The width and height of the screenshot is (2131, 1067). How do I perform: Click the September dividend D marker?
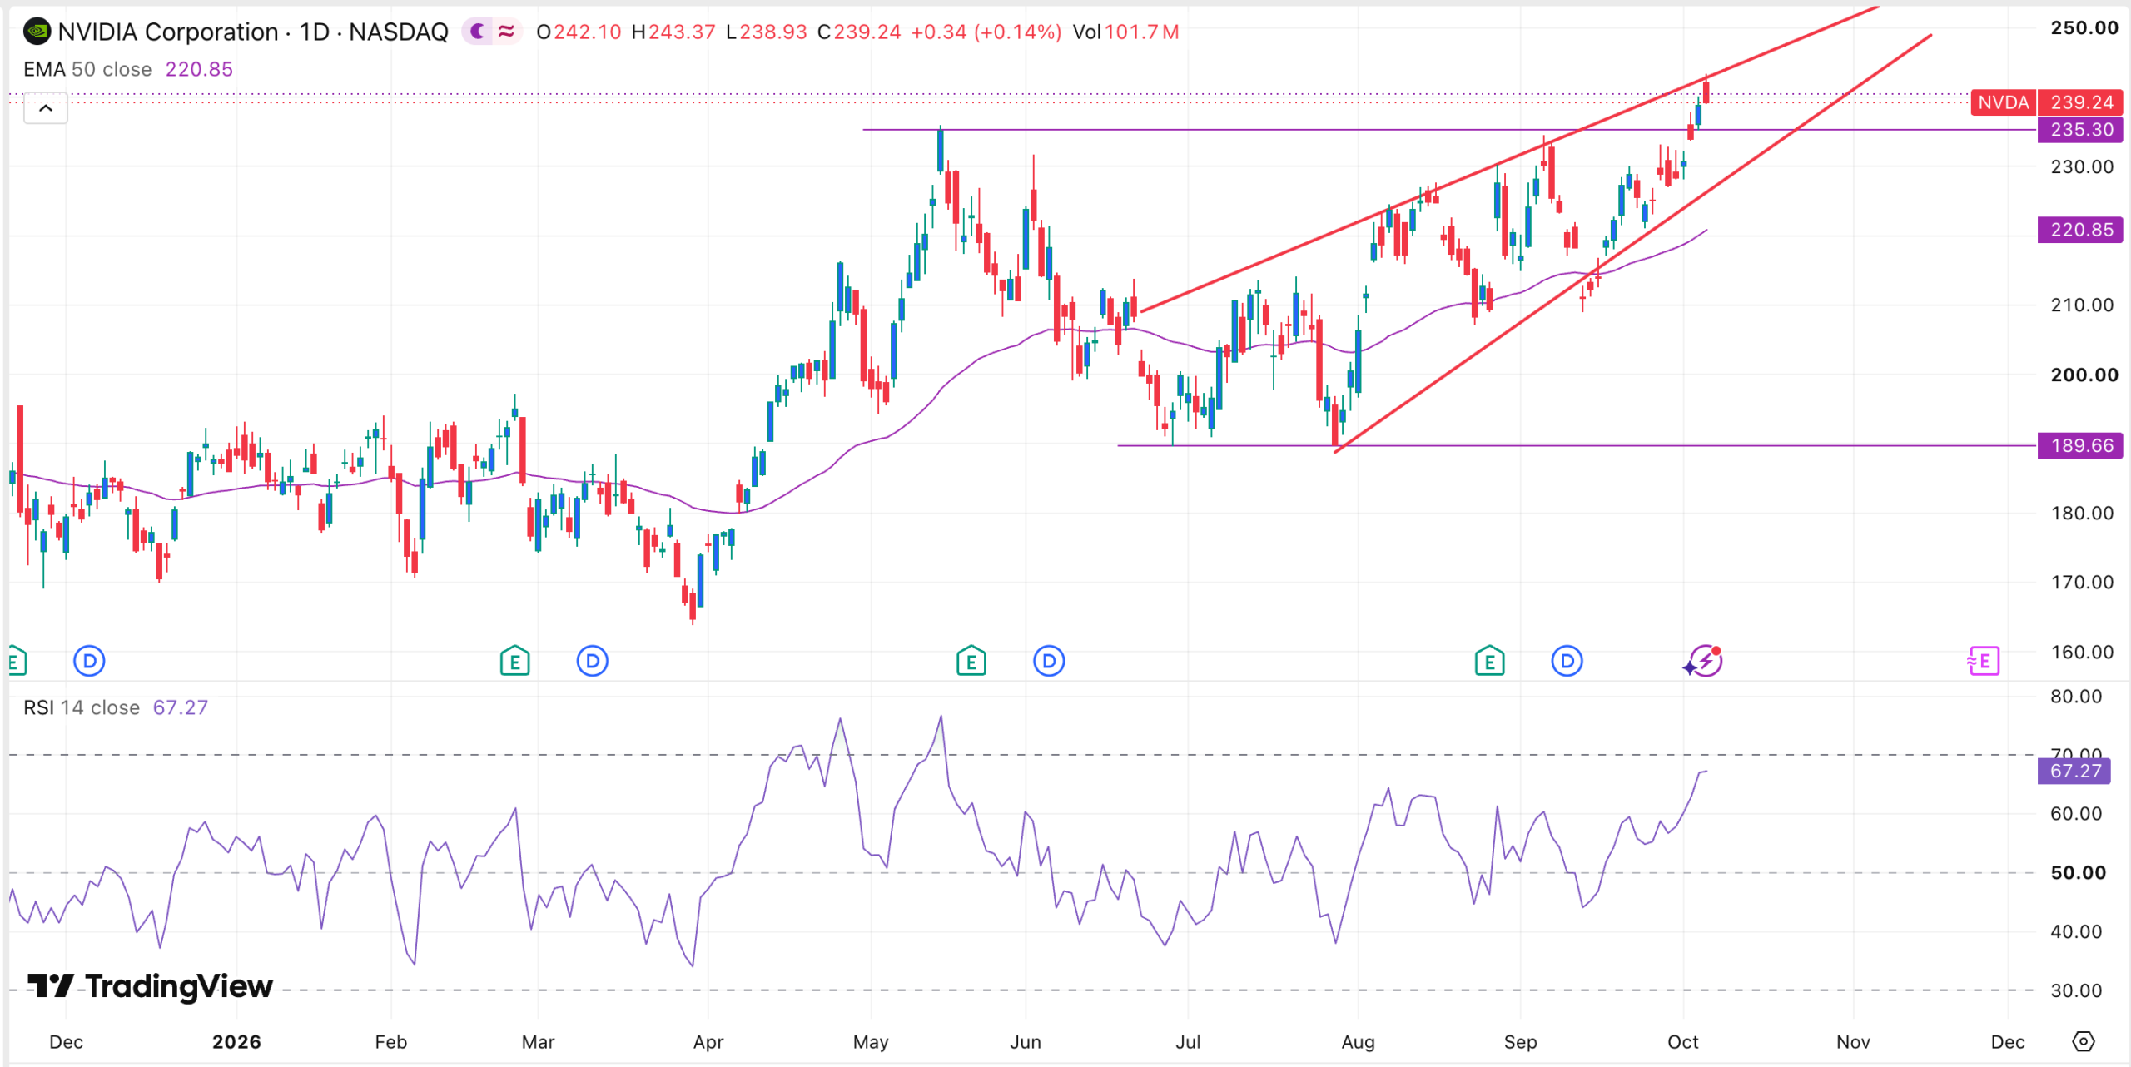pyautogui.click(x=1567, y=662)
